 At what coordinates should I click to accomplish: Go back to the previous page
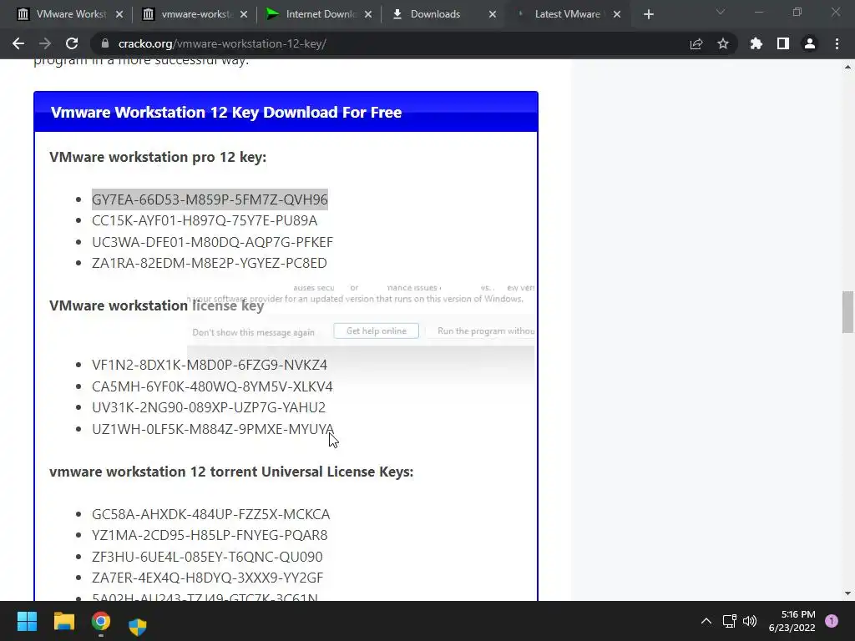click(18, 43)
